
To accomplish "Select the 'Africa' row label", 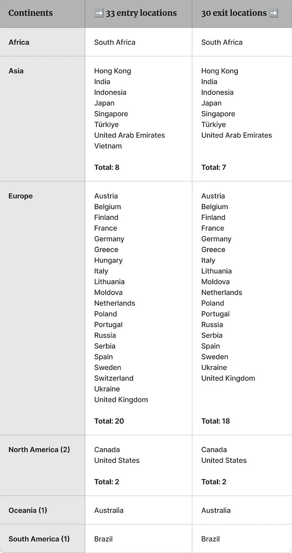I will tap(19, 42).
